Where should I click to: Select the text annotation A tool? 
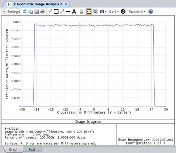(x=74, y=11)
